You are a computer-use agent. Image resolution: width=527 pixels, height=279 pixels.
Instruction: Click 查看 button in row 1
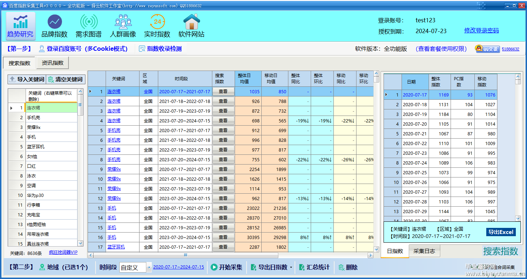(x=223, y=91)
